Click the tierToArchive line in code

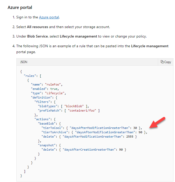(94, 132)
